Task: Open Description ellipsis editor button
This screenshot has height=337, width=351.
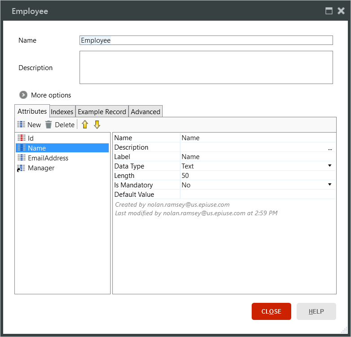Action: (330, 149)
